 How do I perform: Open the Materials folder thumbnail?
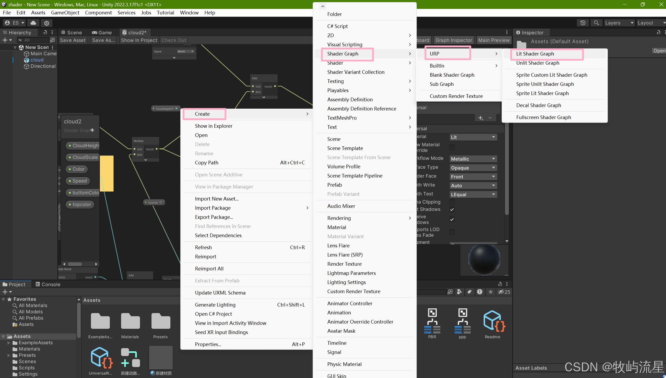point(130,322)
